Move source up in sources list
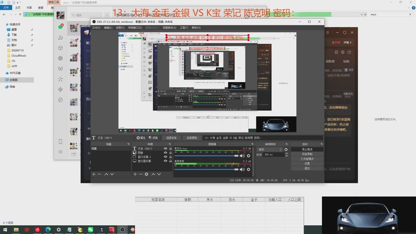 pyautogui.click(x=153, y=174)
